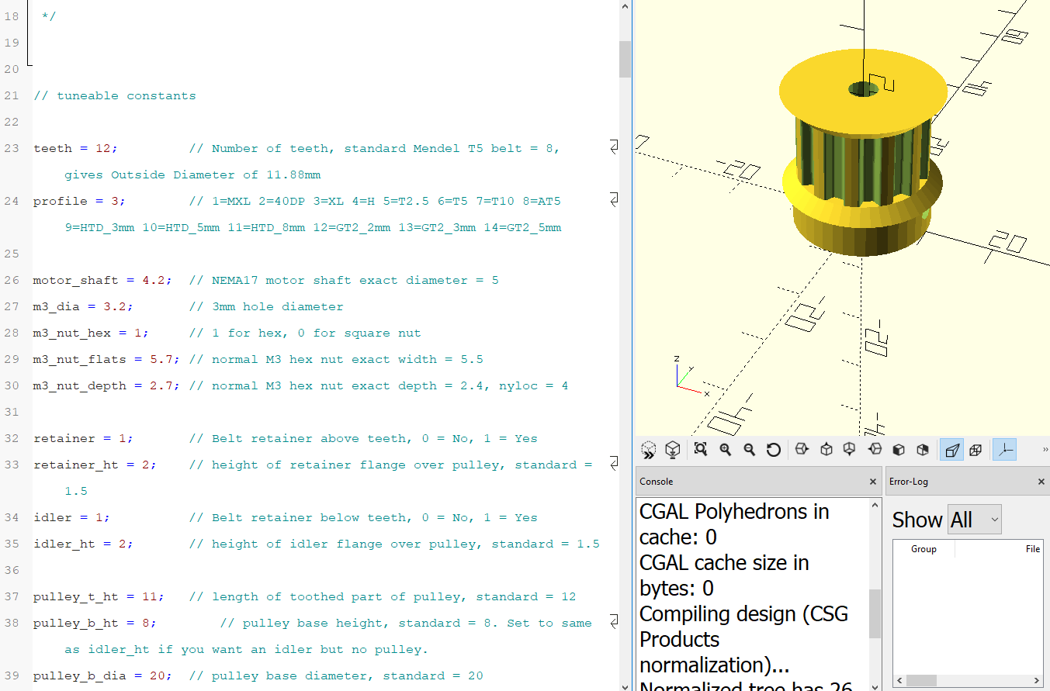Reset the 3D view
Image resolution: width=1050 pixels, height=691 pixels.
click(773, 449)
